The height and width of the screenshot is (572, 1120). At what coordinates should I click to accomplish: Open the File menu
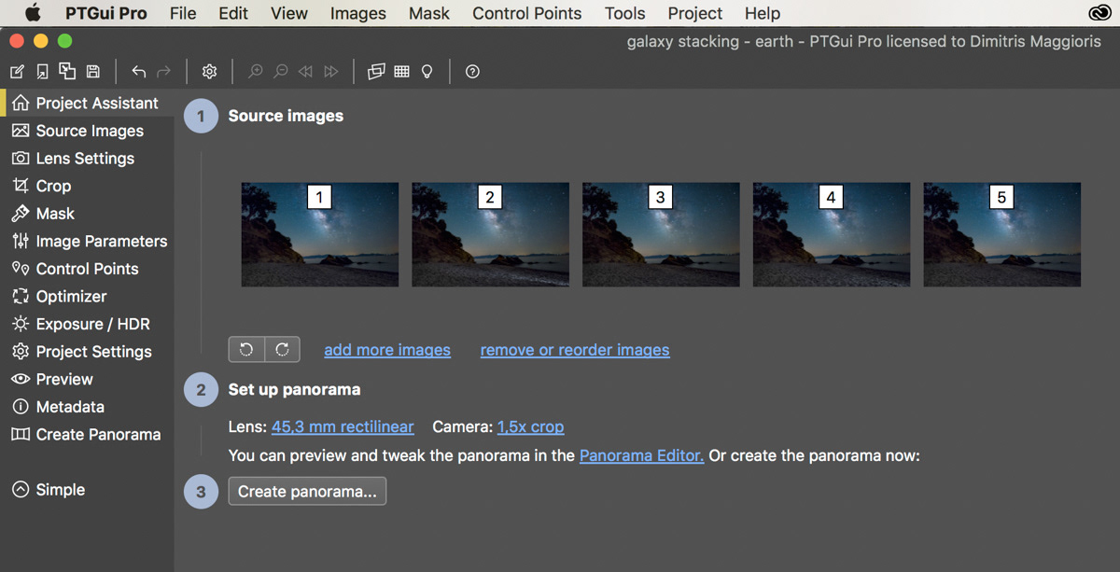(x=183, y=13)
